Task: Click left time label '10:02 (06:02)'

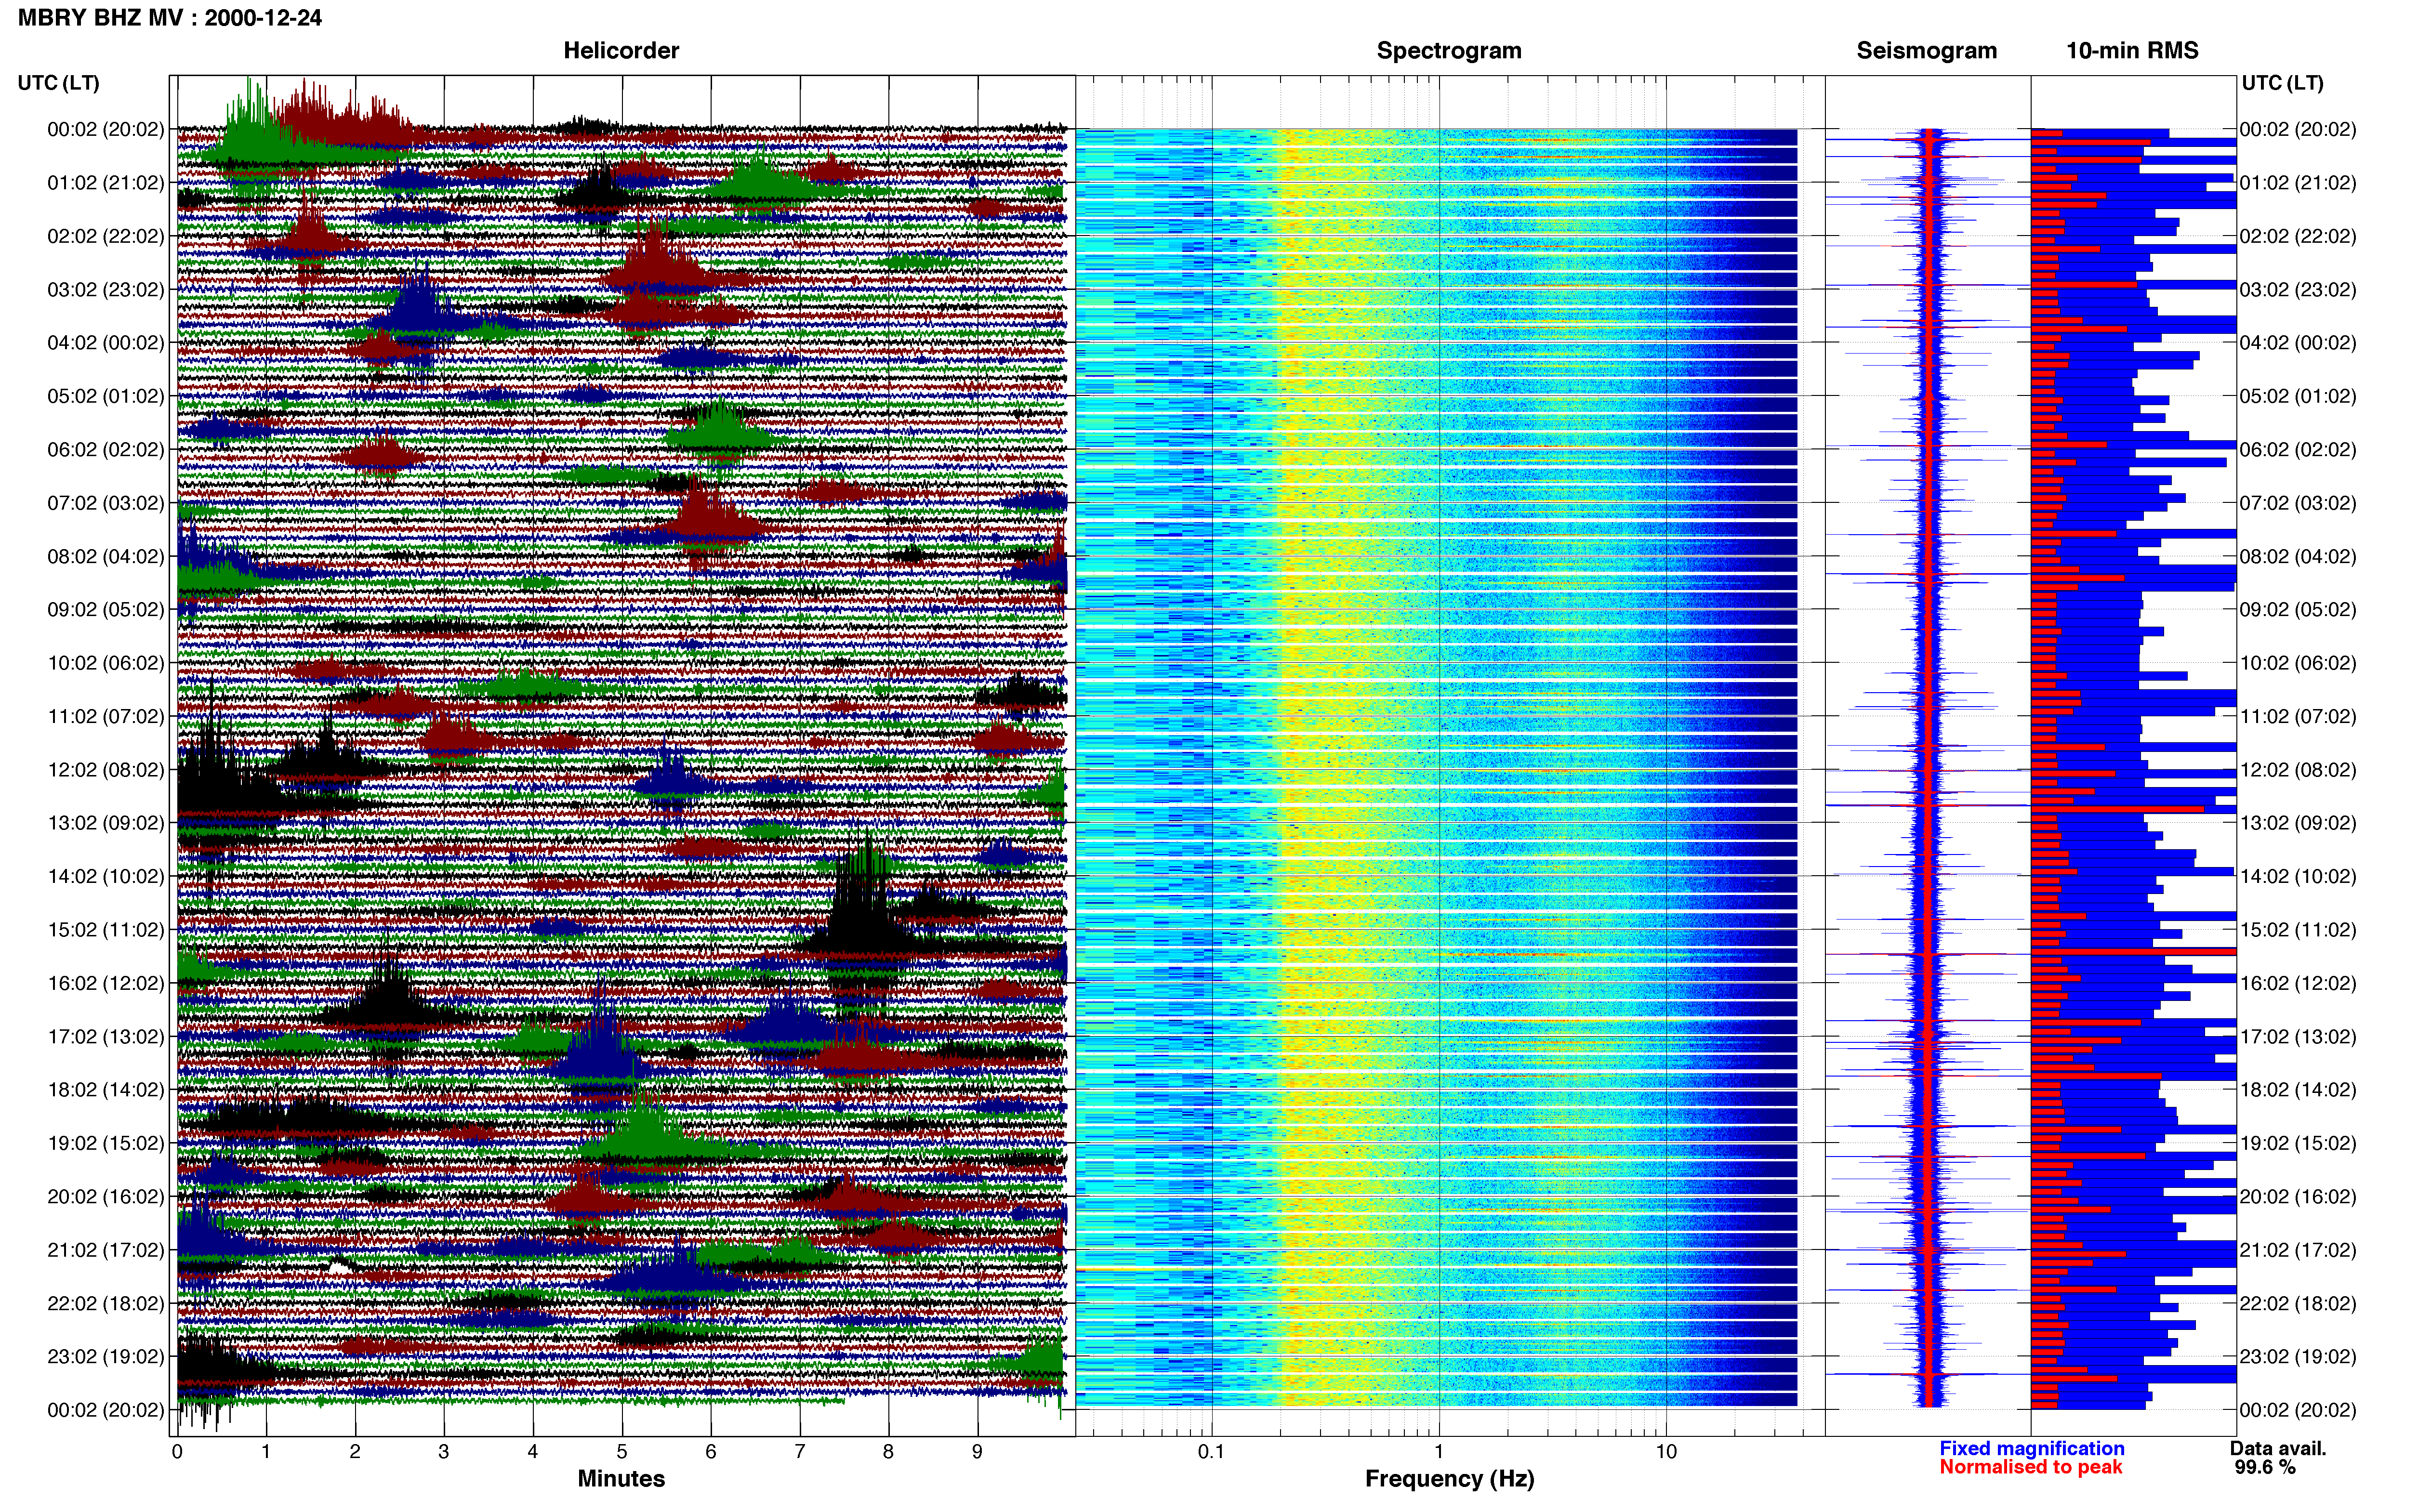Action: tap(106, 663)
